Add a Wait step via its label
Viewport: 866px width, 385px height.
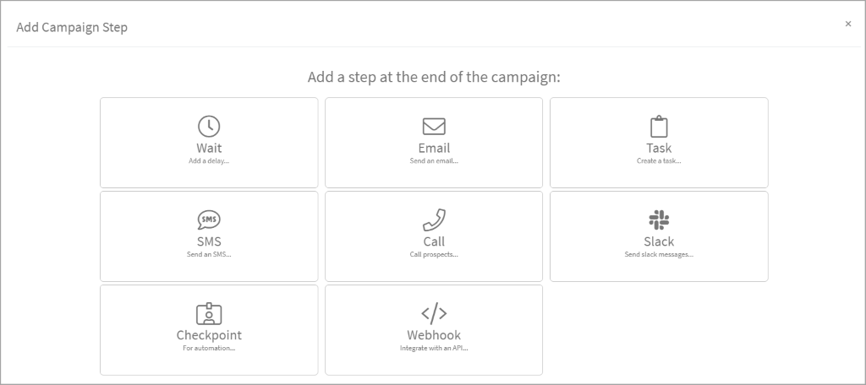pos(209,149)
